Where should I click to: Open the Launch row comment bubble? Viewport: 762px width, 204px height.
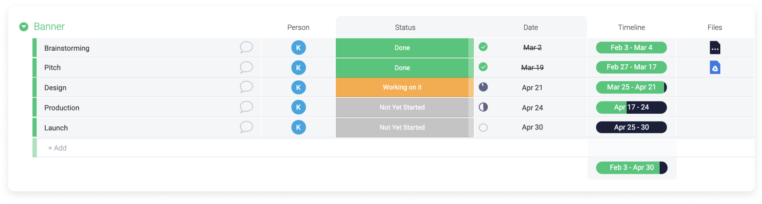tap(246, 127)
